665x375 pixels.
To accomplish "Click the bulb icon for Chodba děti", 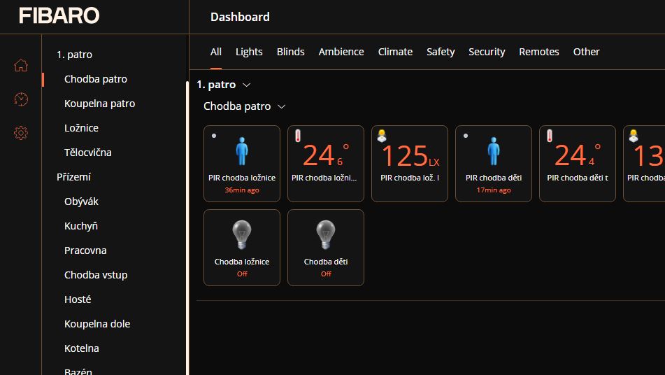I will click(326, 234).
